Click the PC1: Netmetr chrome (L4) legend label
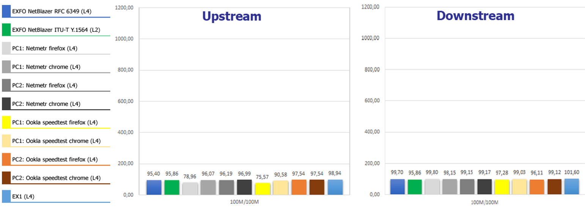Image resolution: width=585 pixels, height=208 pixels. tap(46, 67)
